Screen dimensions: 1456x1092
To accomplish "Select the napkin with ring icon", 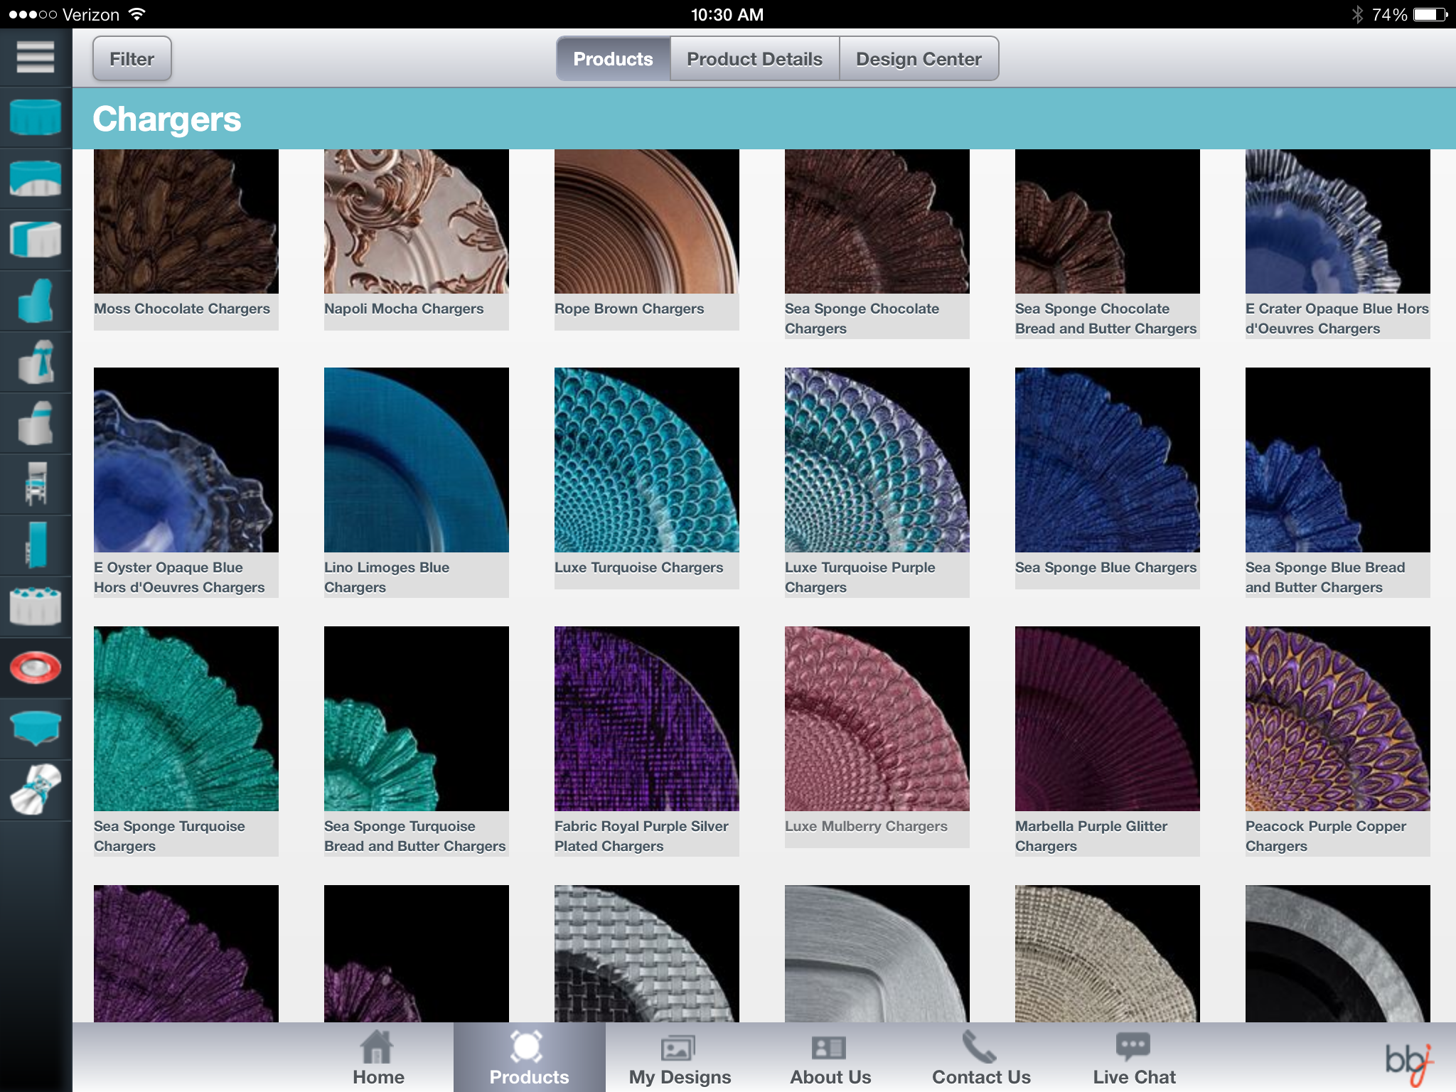I will coord(36,790).
